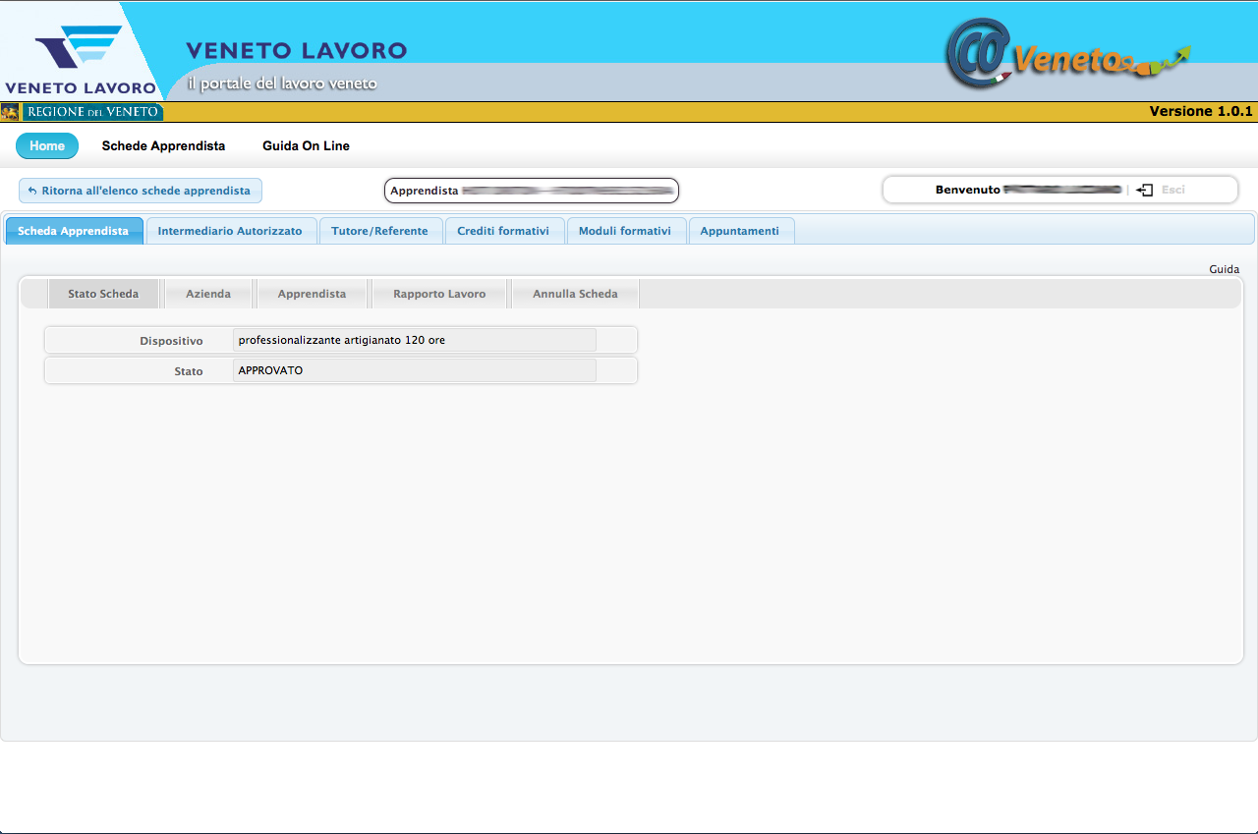Open Guida On Line menu item
The height and width of the screenshot is (834, 1258).
click(306, 146)
